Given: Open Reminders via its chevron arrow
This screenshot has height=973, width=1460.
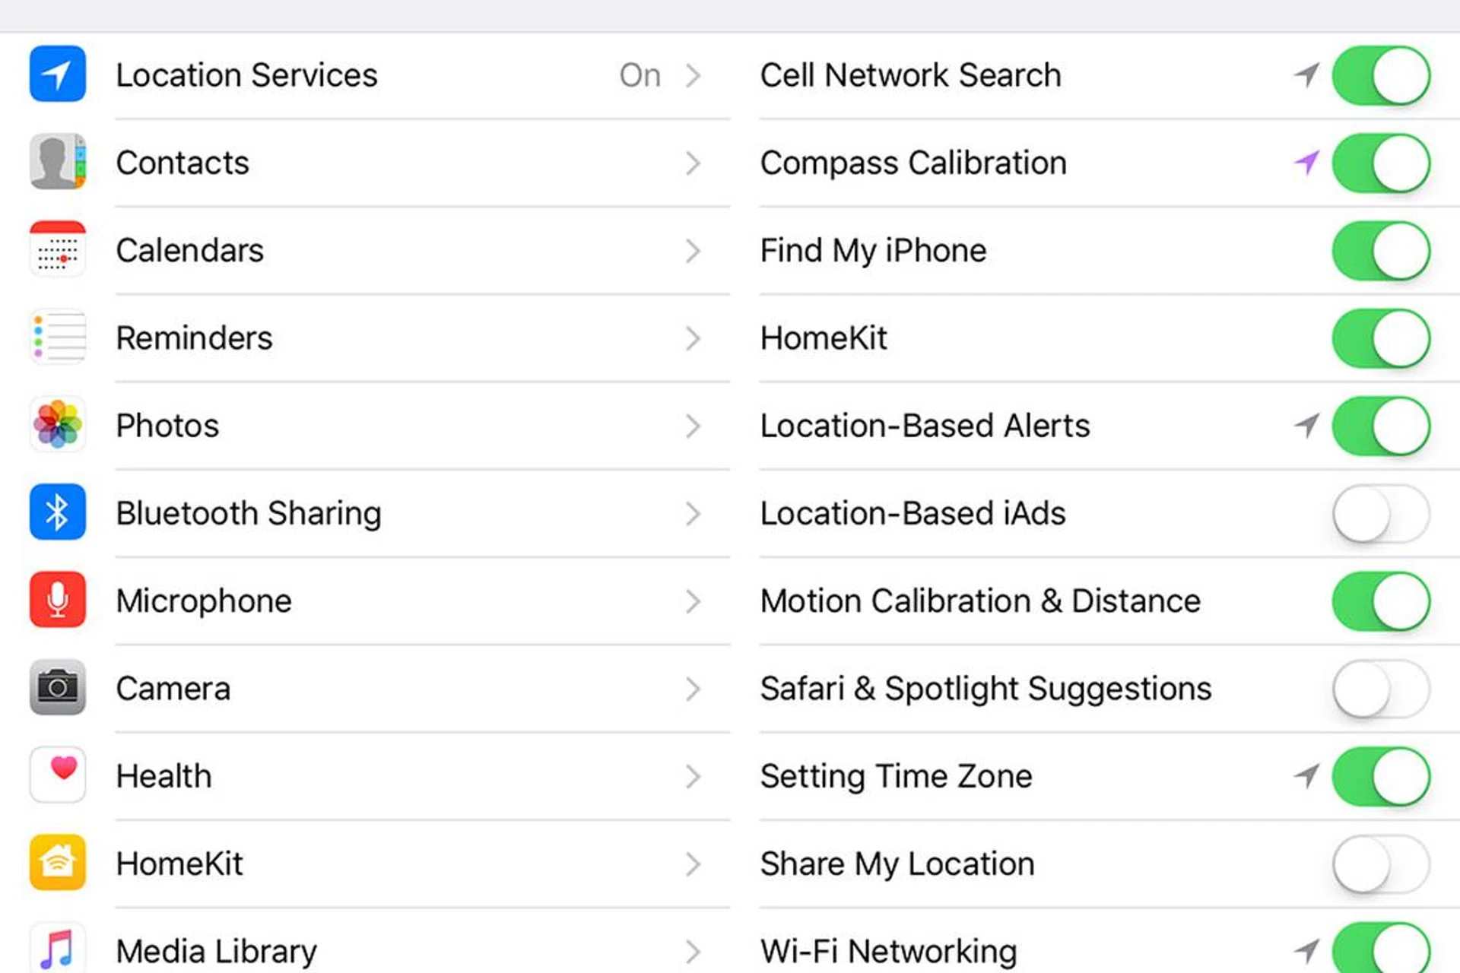Looking at the screenshot, I should pos(692,338).
